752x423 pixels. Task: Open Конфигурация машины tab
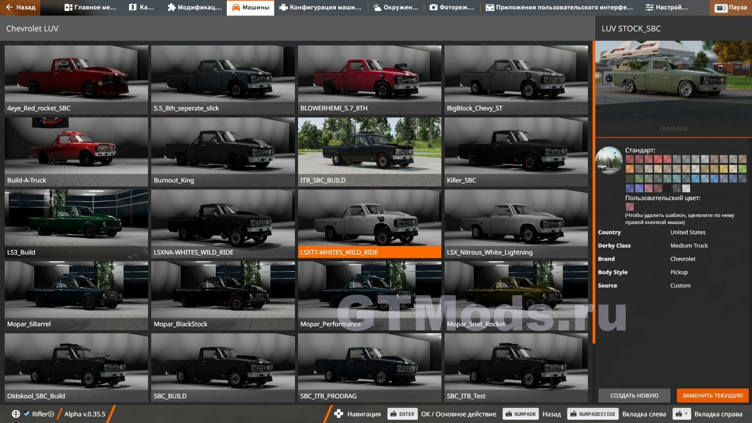(x=320, y=8)
